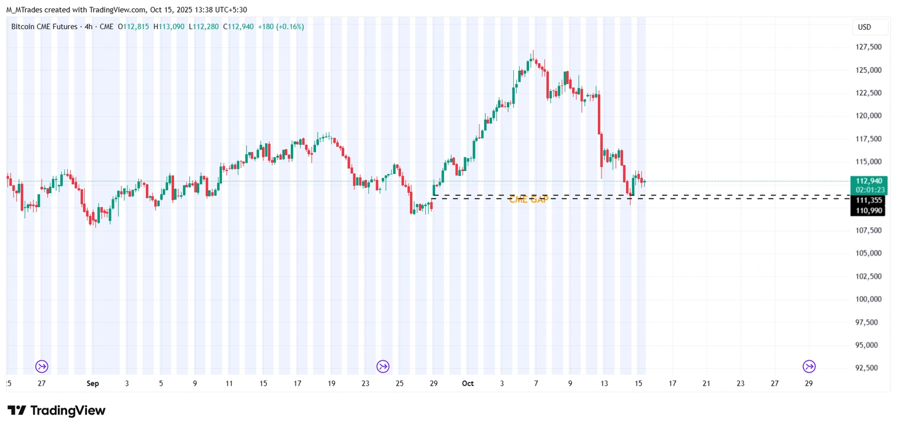Click the 4h interval label in the legend
Screen dimensions: 897x429
[x=89, y=27]
